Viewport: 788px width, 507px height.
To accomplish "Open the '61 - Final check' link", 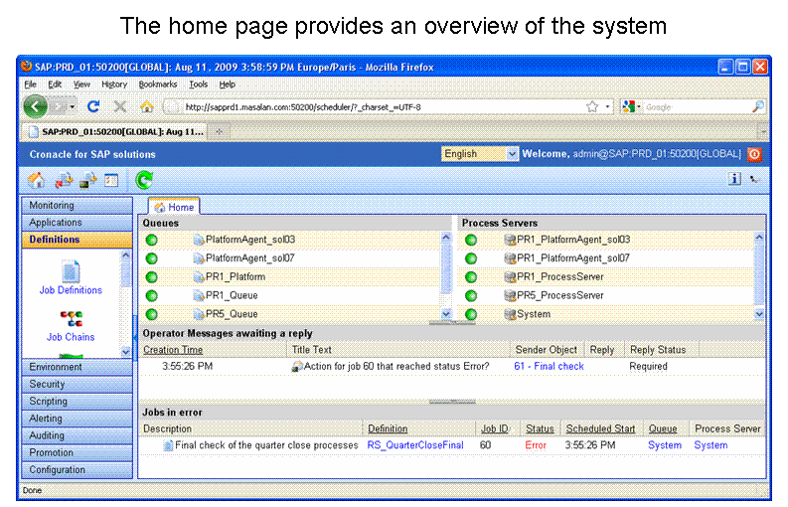I will tap(549, 367).
